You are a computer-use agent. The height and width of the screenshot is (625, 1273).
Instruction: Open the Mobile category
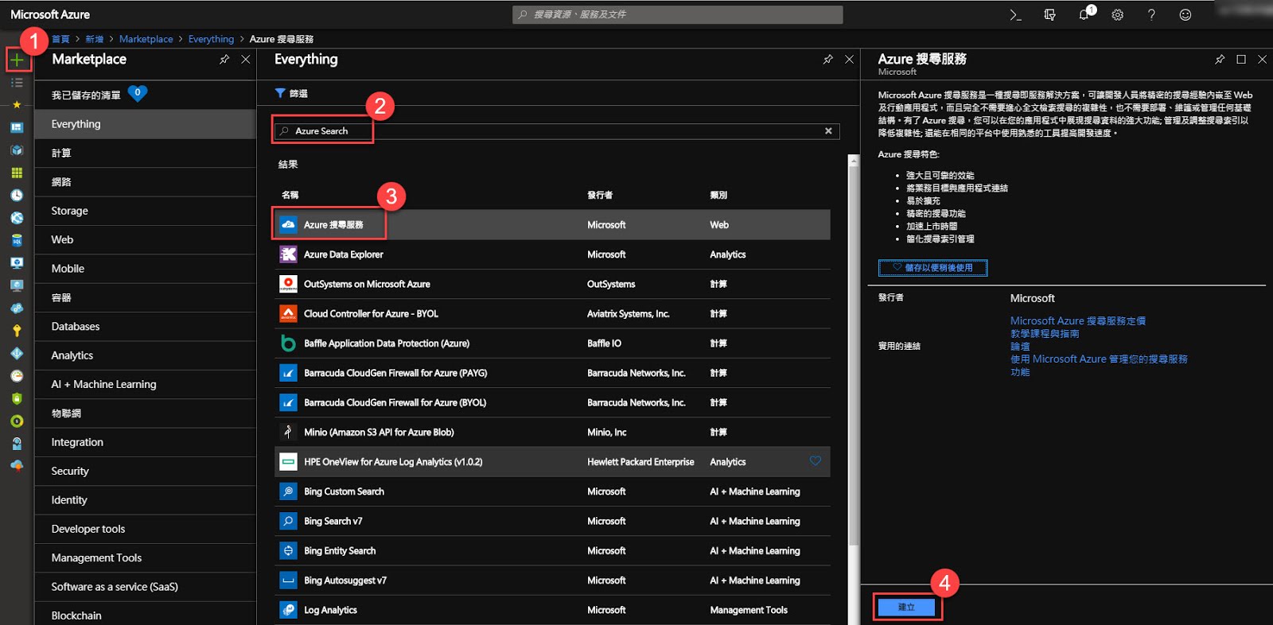[x=145, y=269]
